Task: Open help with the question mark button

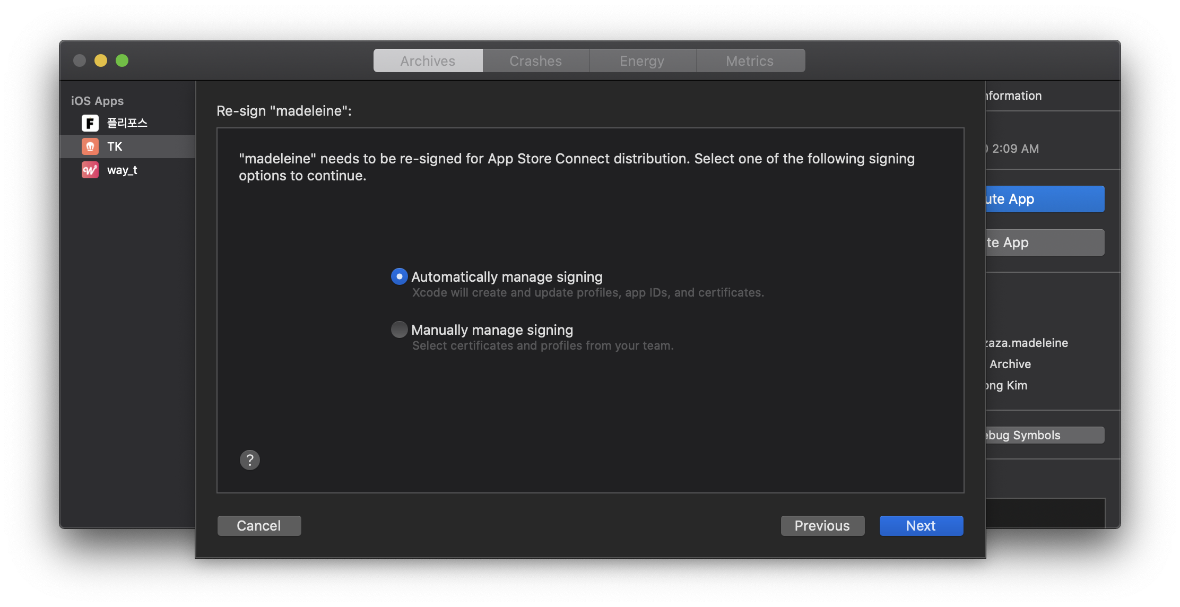Action: (x=249, y=459)
